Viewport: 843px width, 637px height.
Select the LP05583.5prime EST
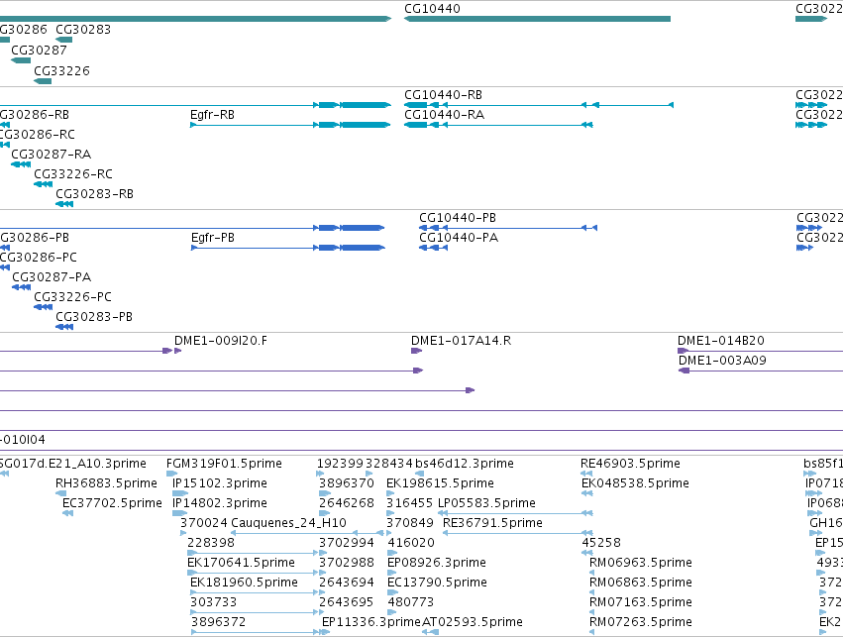515,513
